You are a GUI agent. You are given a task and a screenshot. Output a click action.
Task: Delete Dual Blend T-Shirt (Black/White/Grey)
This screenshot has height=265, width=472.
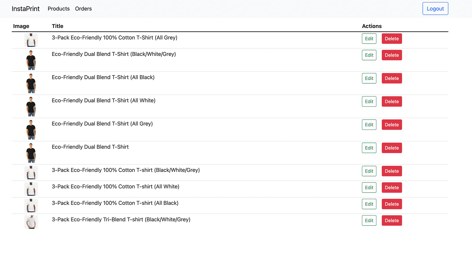click(x=392, y=55)
